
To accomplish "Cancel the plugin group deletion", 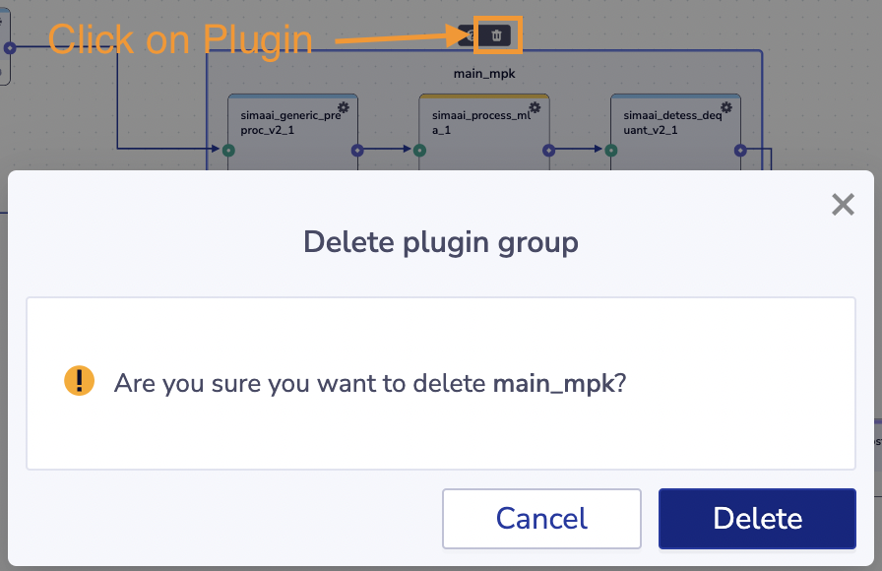I will click(541, 519).
